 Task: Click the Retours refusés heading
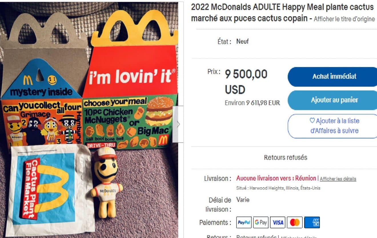click(286, 158)
